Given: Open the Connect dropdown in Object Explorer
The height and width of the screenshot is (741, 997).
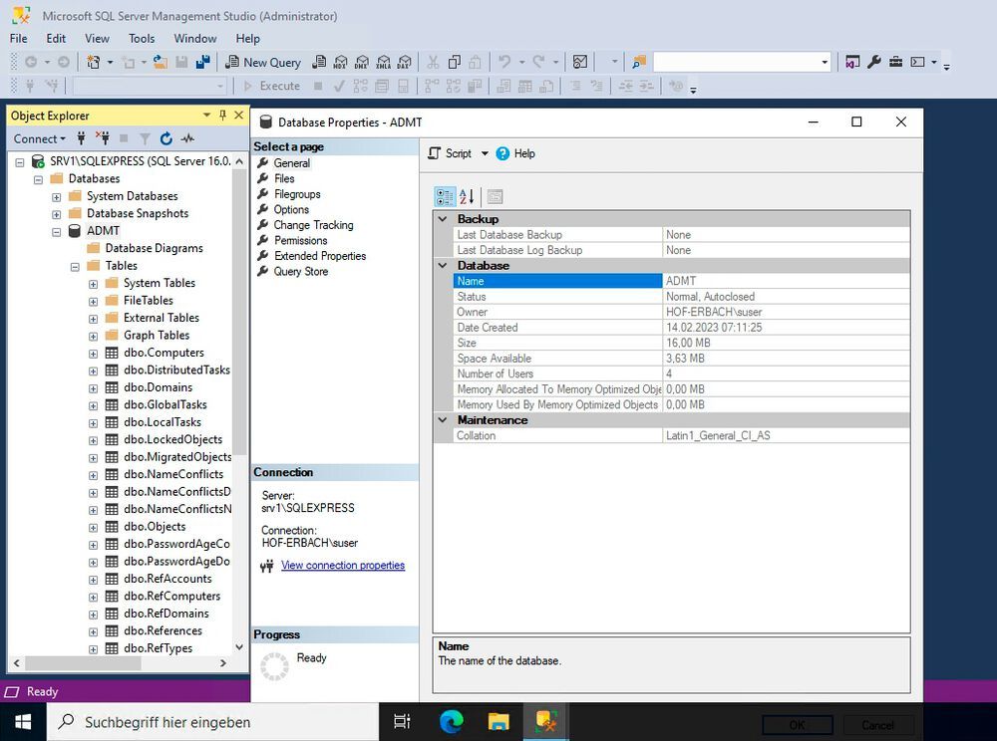Looking at the screenshot, I should click(x=39, y=138).
